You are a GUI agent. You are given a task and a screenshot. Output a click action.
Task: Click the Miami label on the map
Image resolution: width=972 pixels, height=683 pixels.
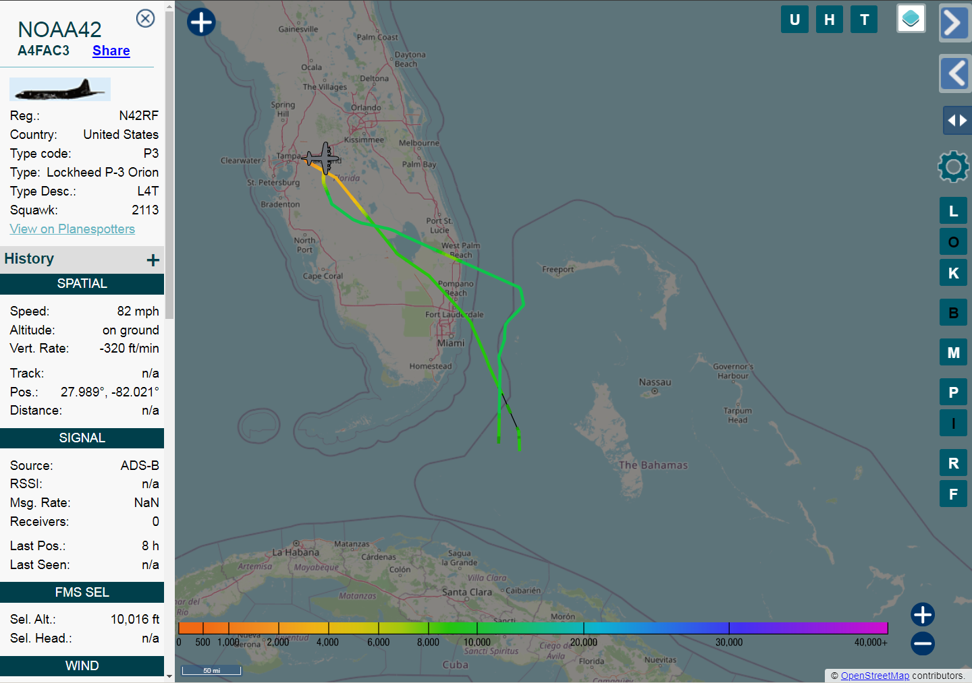(x=450, y=343)
